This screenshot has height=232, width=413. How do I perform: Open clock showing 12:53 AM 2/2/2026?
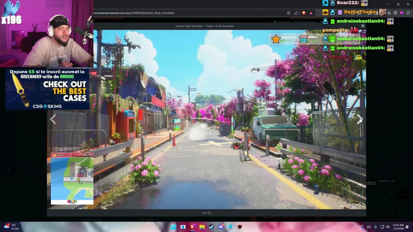(398, 227)
